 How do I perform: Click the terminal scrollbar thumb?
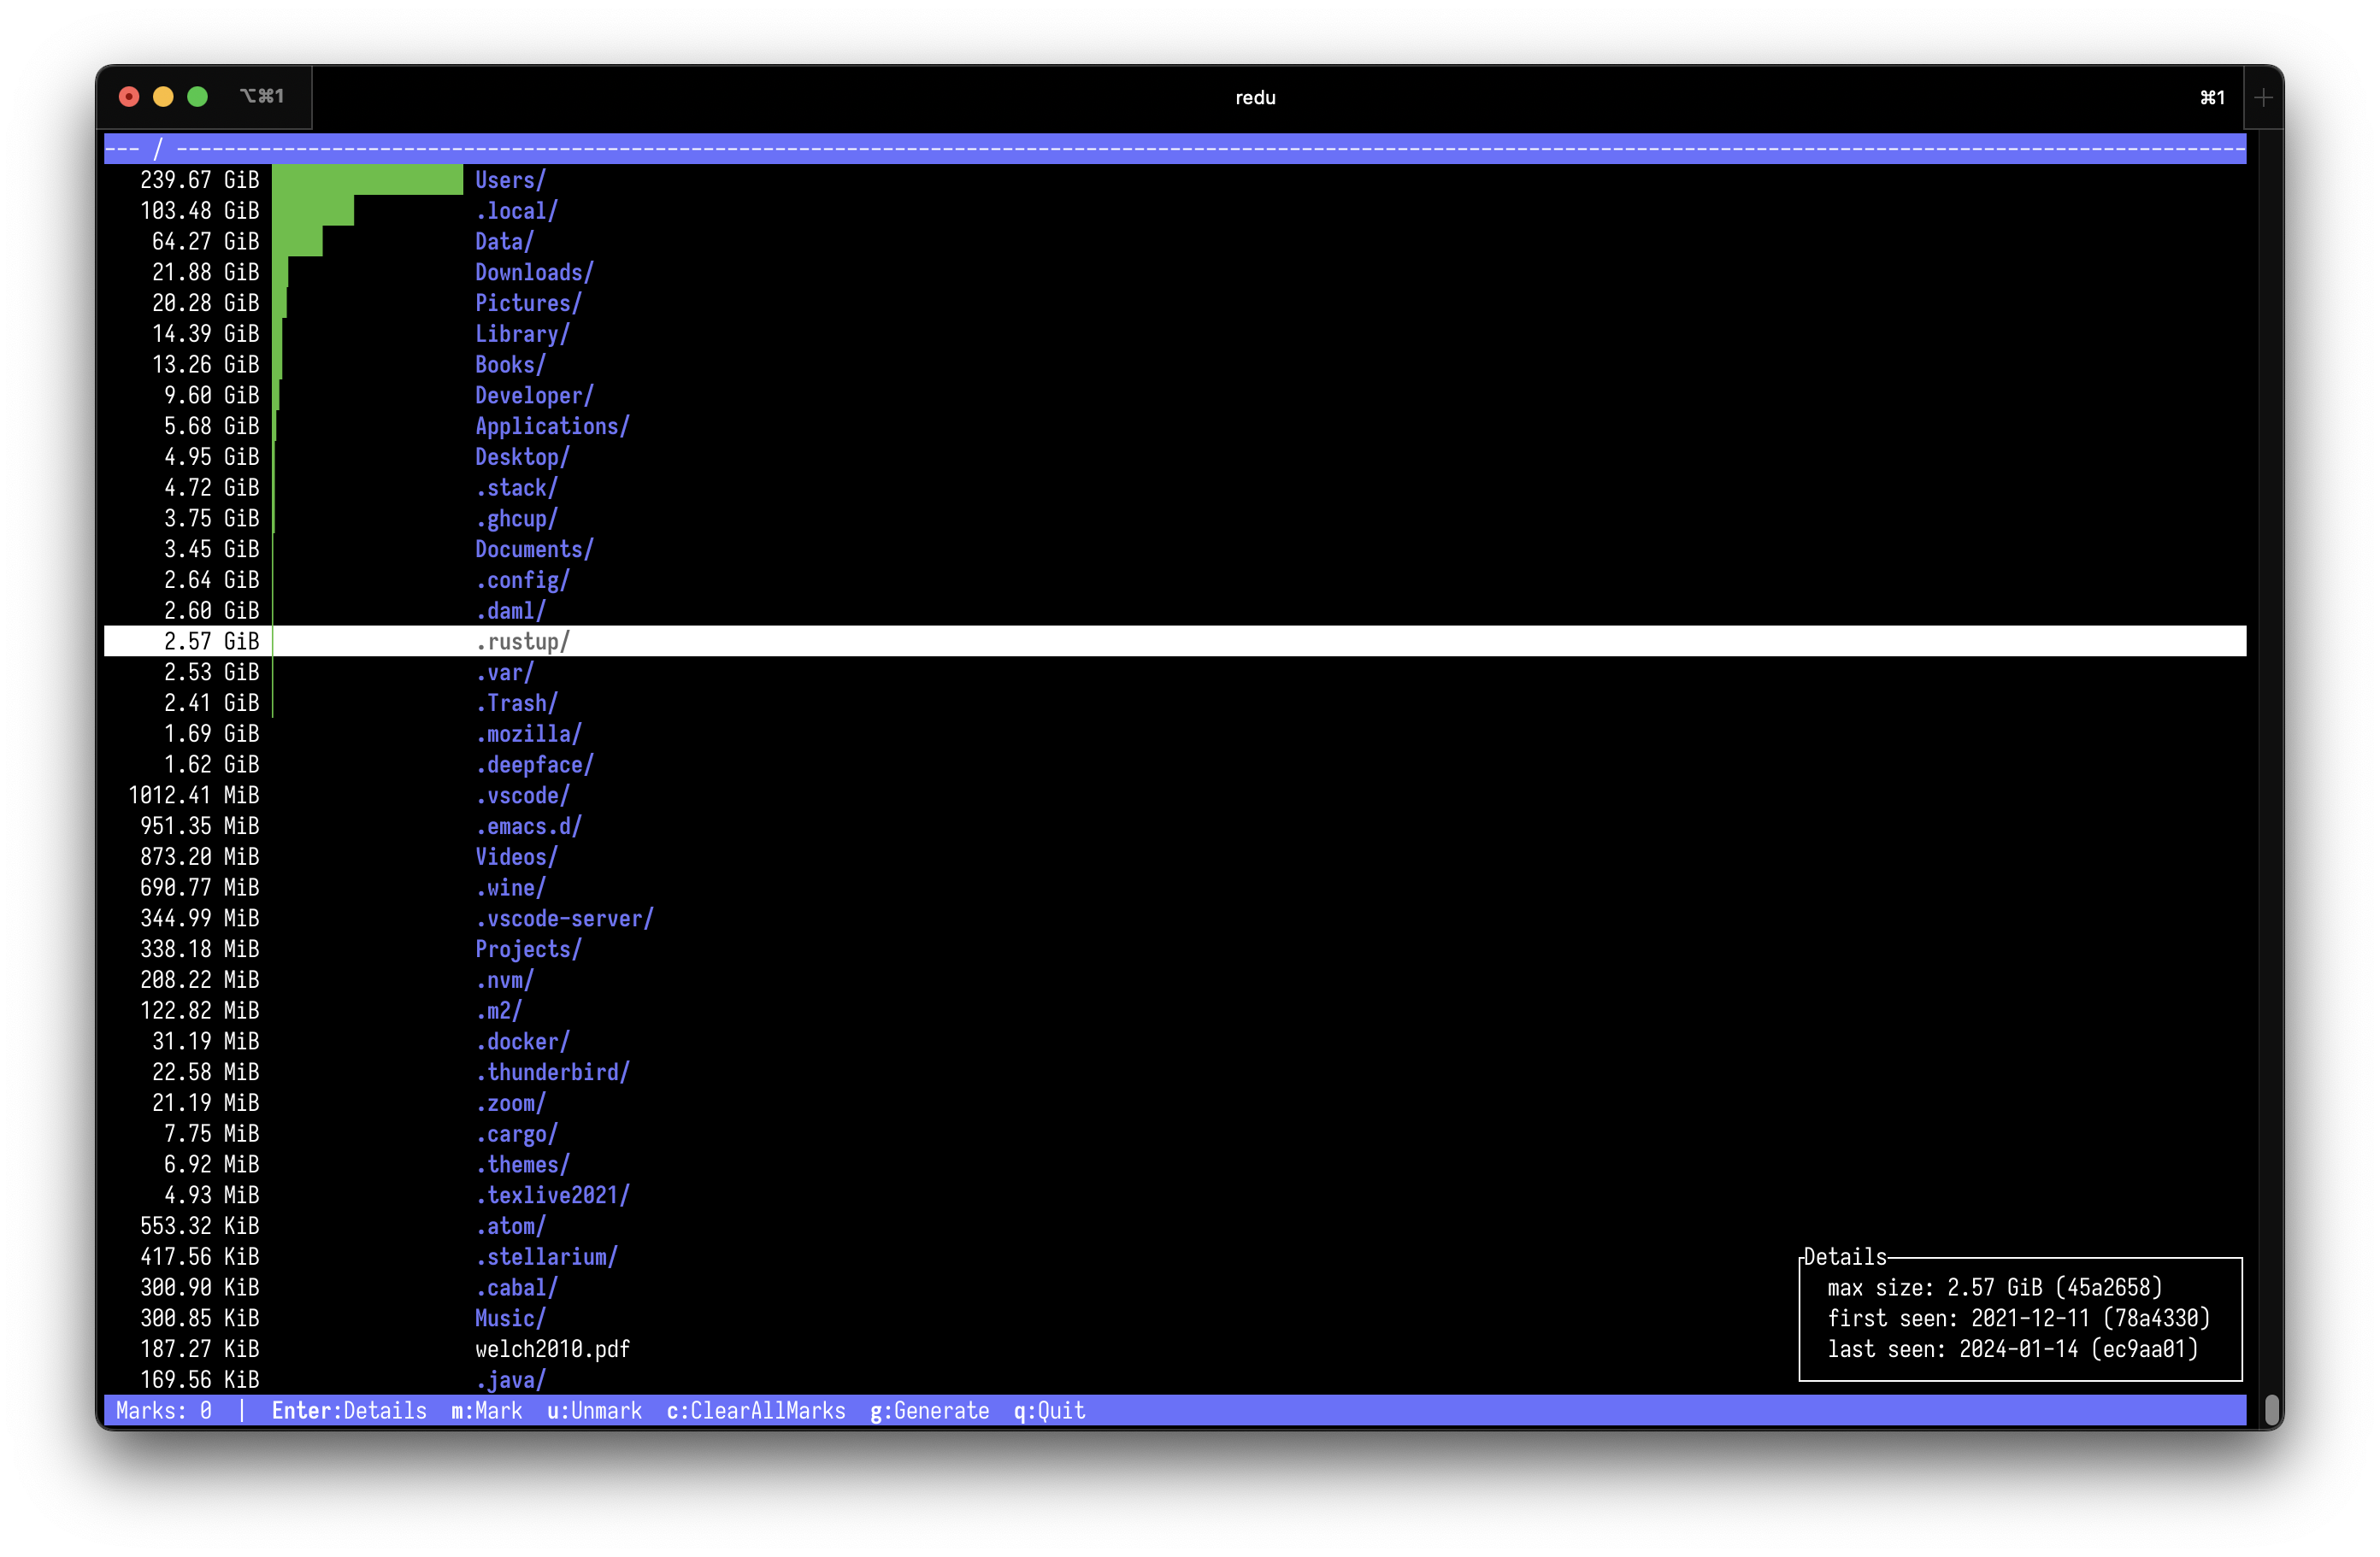click(x=2272, y=1409)
